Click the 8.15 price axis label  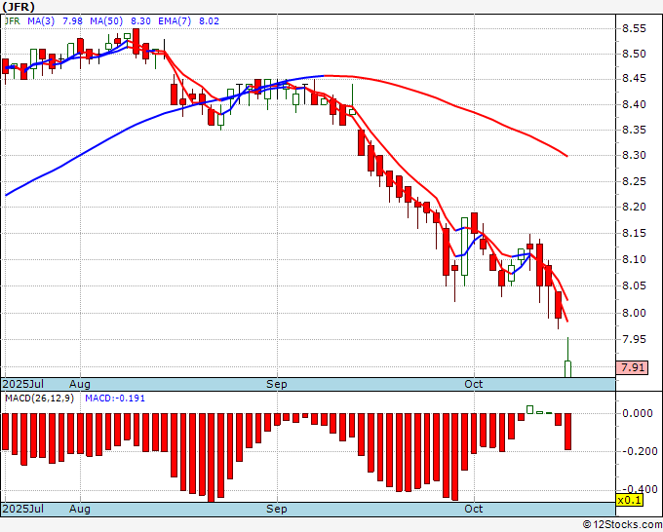click(x=634, y=233)
